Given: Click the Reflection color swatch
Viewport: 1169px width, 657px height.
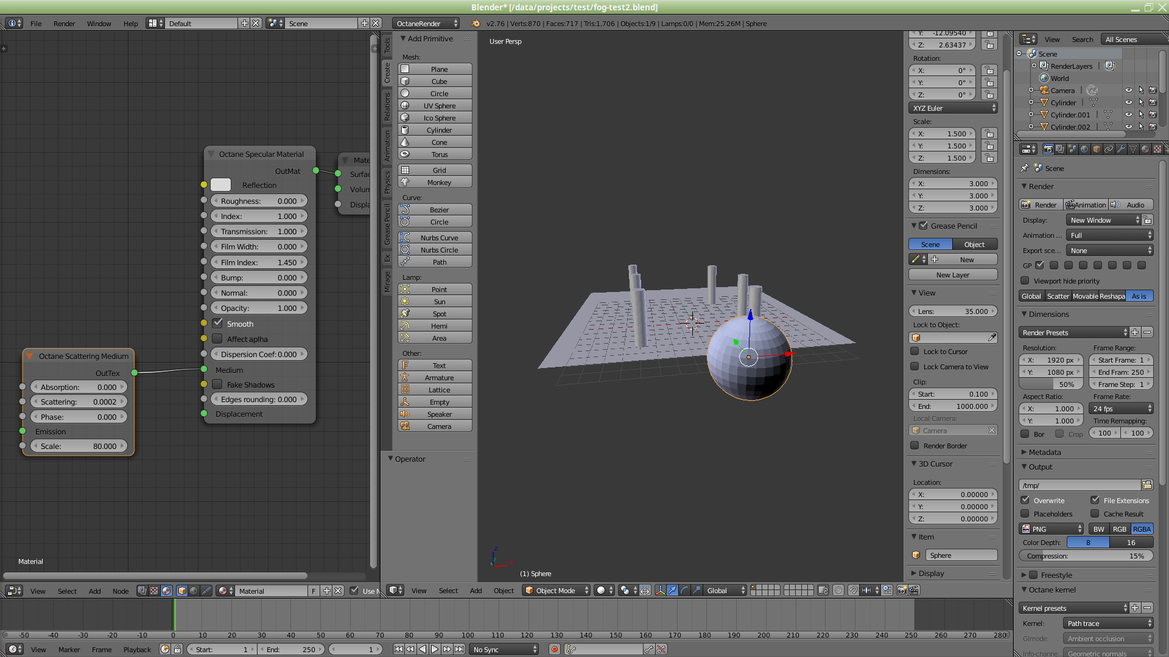Looking at the screenshot, I should point(220,185).
